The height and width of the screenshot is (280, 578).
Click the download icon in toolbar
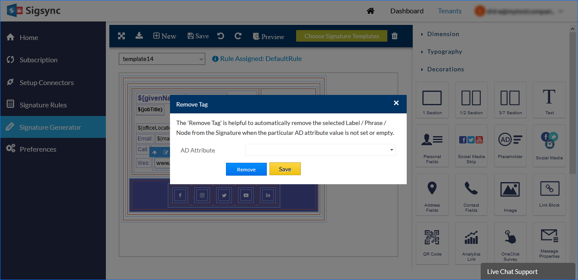pyautogui.click(x=139, y=36)
